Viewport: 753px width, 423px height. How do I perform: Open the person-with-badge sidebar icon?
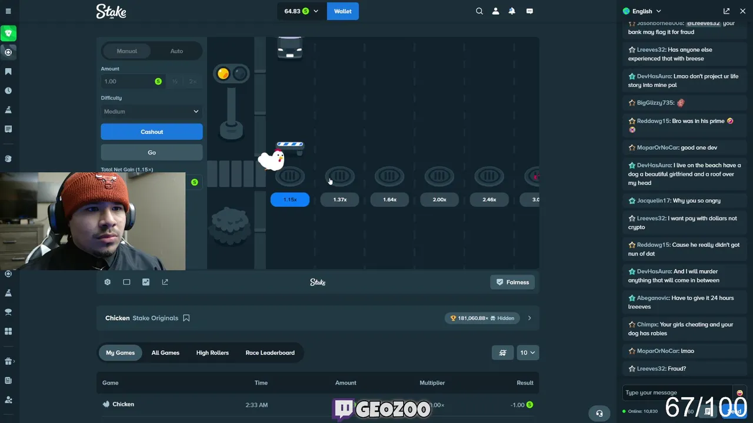8,399
